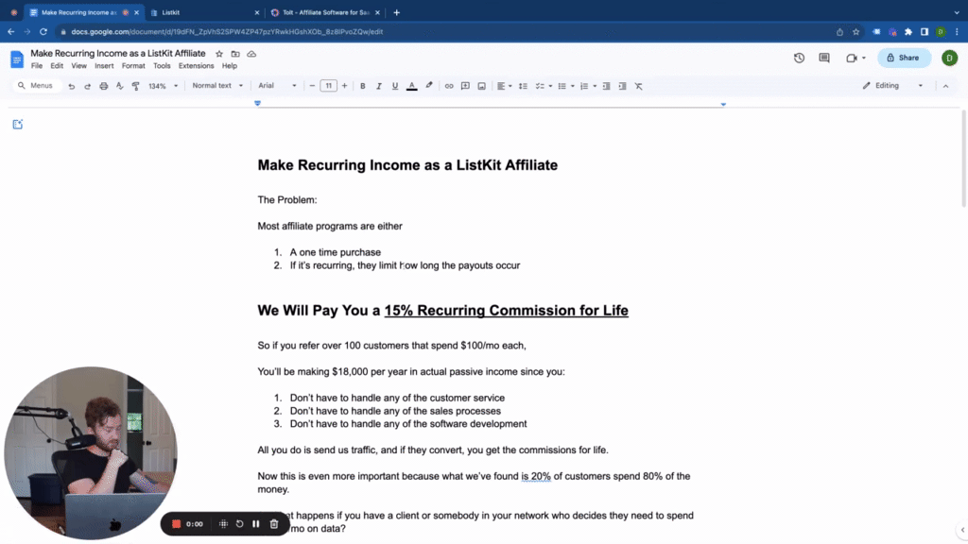Decrease the paragraph indent

606,86
